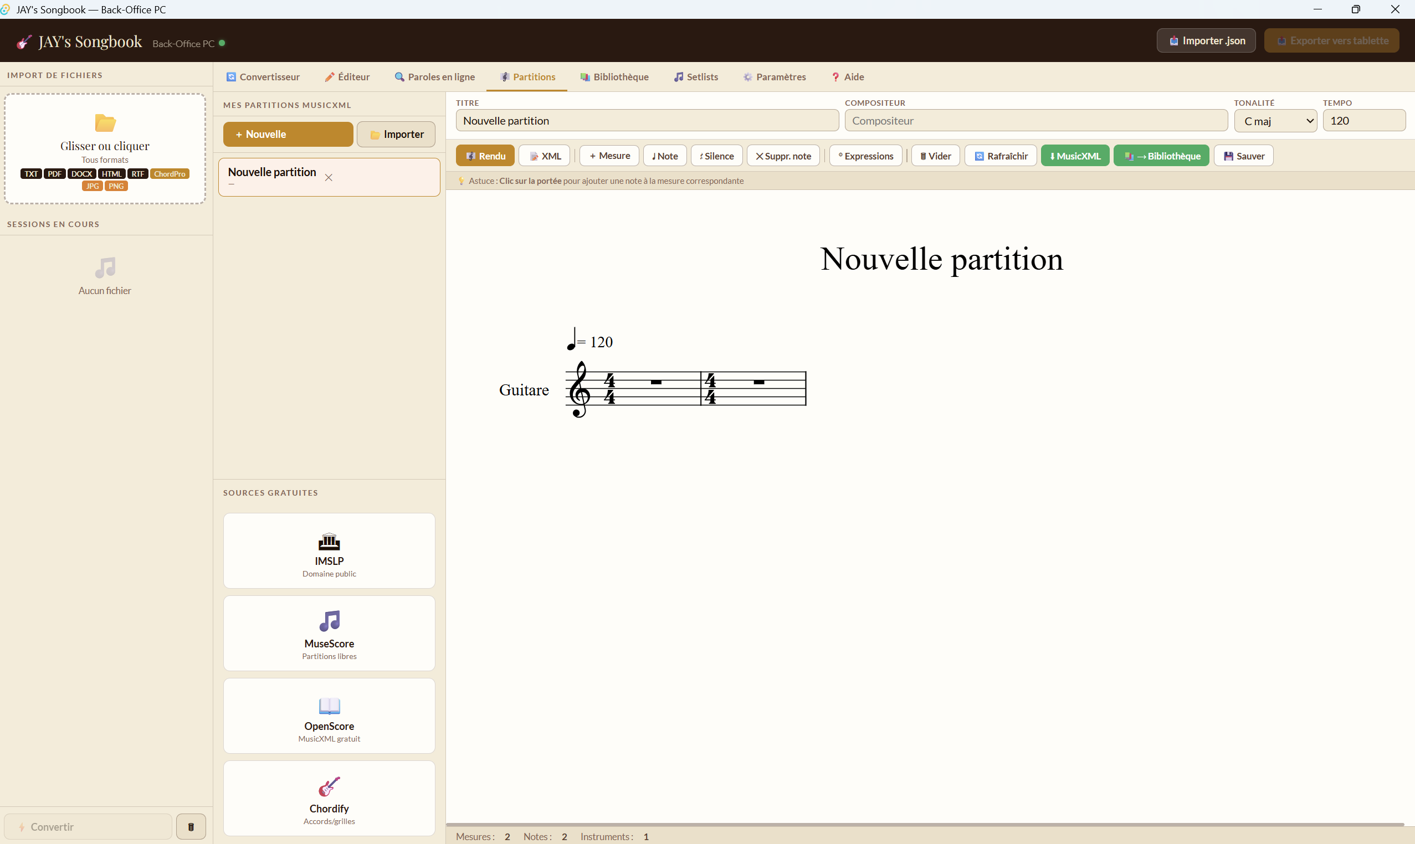Open the Chordify chords source card
The image size is (1415, 844).
click(329, 798)
